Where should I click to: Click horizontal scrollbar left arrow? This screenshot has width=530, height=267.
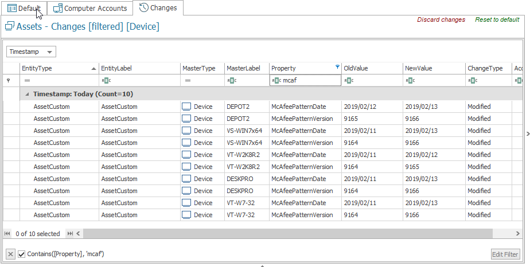(79, 234)
